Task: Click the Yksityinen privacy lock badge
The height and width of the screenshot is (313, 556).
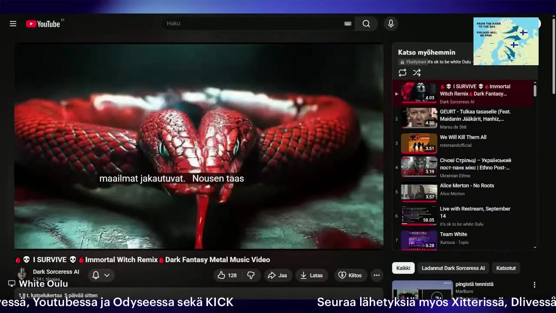Action: [x=413, y=62]
